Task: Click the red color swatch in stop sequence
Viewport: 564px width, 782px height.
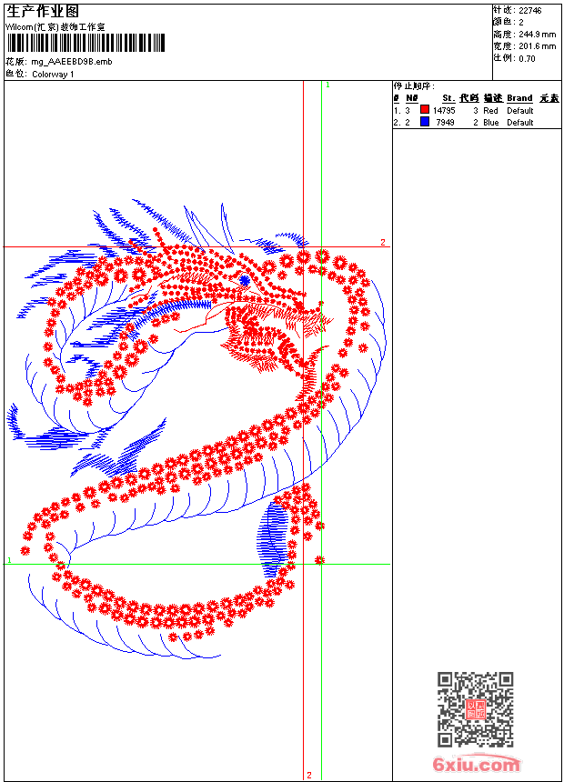Action: (x=425, y=110)
